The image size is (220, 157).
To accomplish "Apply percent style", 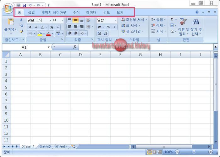I will [108, 27].
